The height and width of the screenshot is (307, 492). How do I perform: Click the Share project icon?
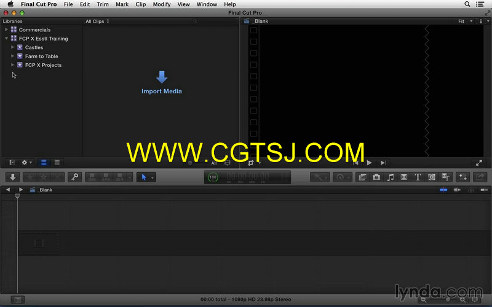tap(480, 177)
